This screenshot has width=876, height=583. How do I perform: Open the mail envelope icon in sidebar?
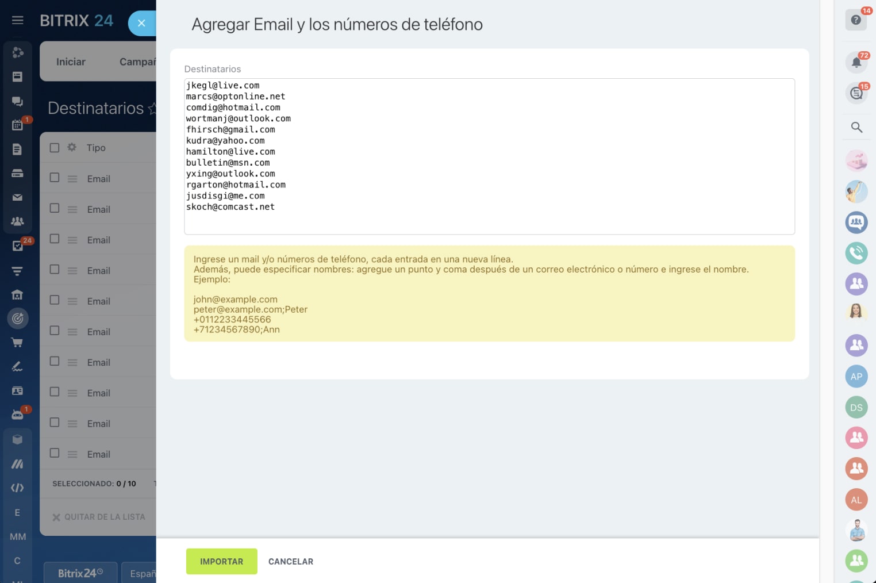coord(17,197)
